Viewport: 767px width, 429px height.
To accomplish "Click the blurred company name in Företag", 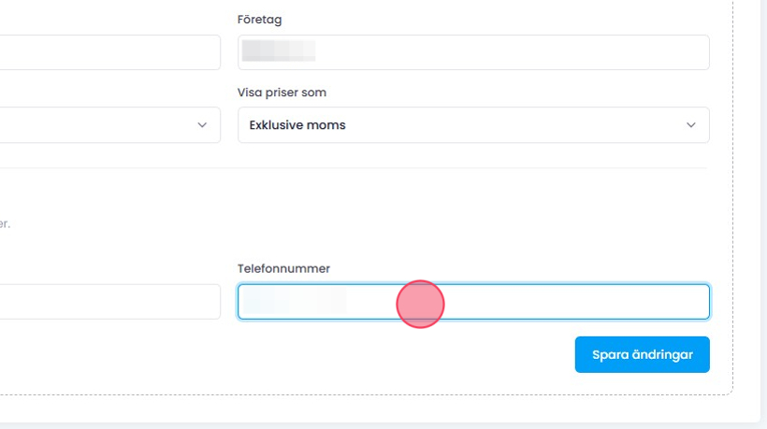I will pyautogui.click(x=277, y=51).
